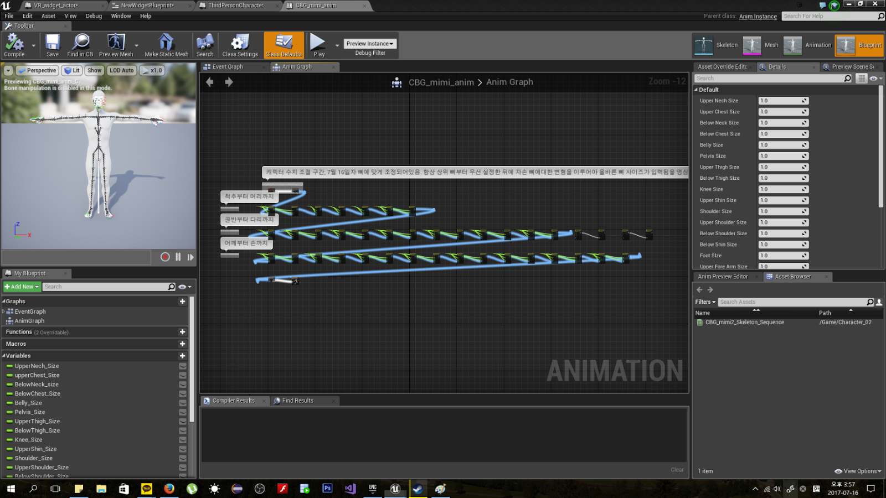Open the Add New dropdown

22,287
